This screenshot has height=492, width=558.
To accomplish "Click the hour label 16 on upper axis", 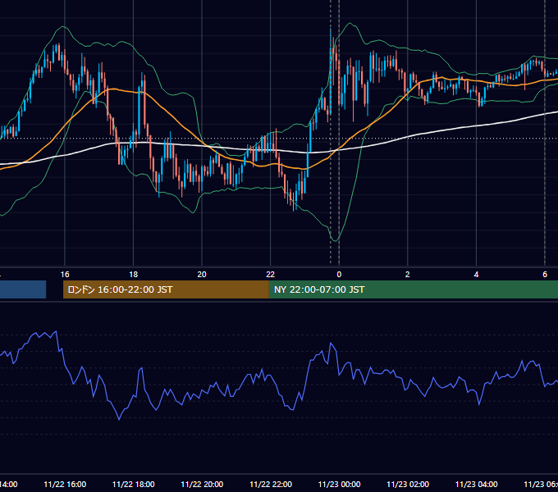I will [x=65, y=275].
